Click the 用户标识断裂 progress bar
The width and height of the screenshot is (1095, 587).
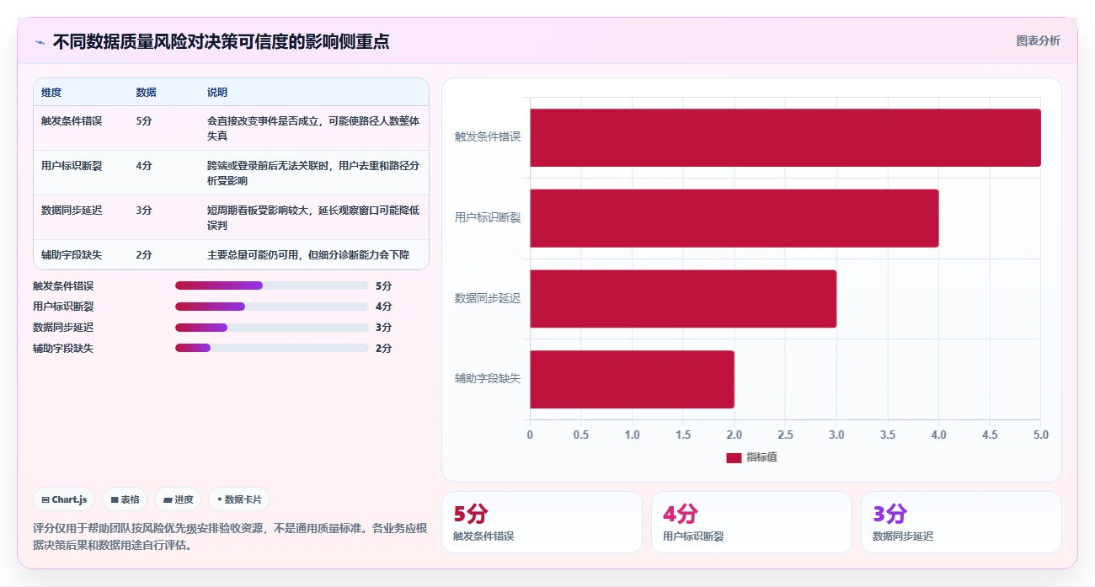coord(271,307)
